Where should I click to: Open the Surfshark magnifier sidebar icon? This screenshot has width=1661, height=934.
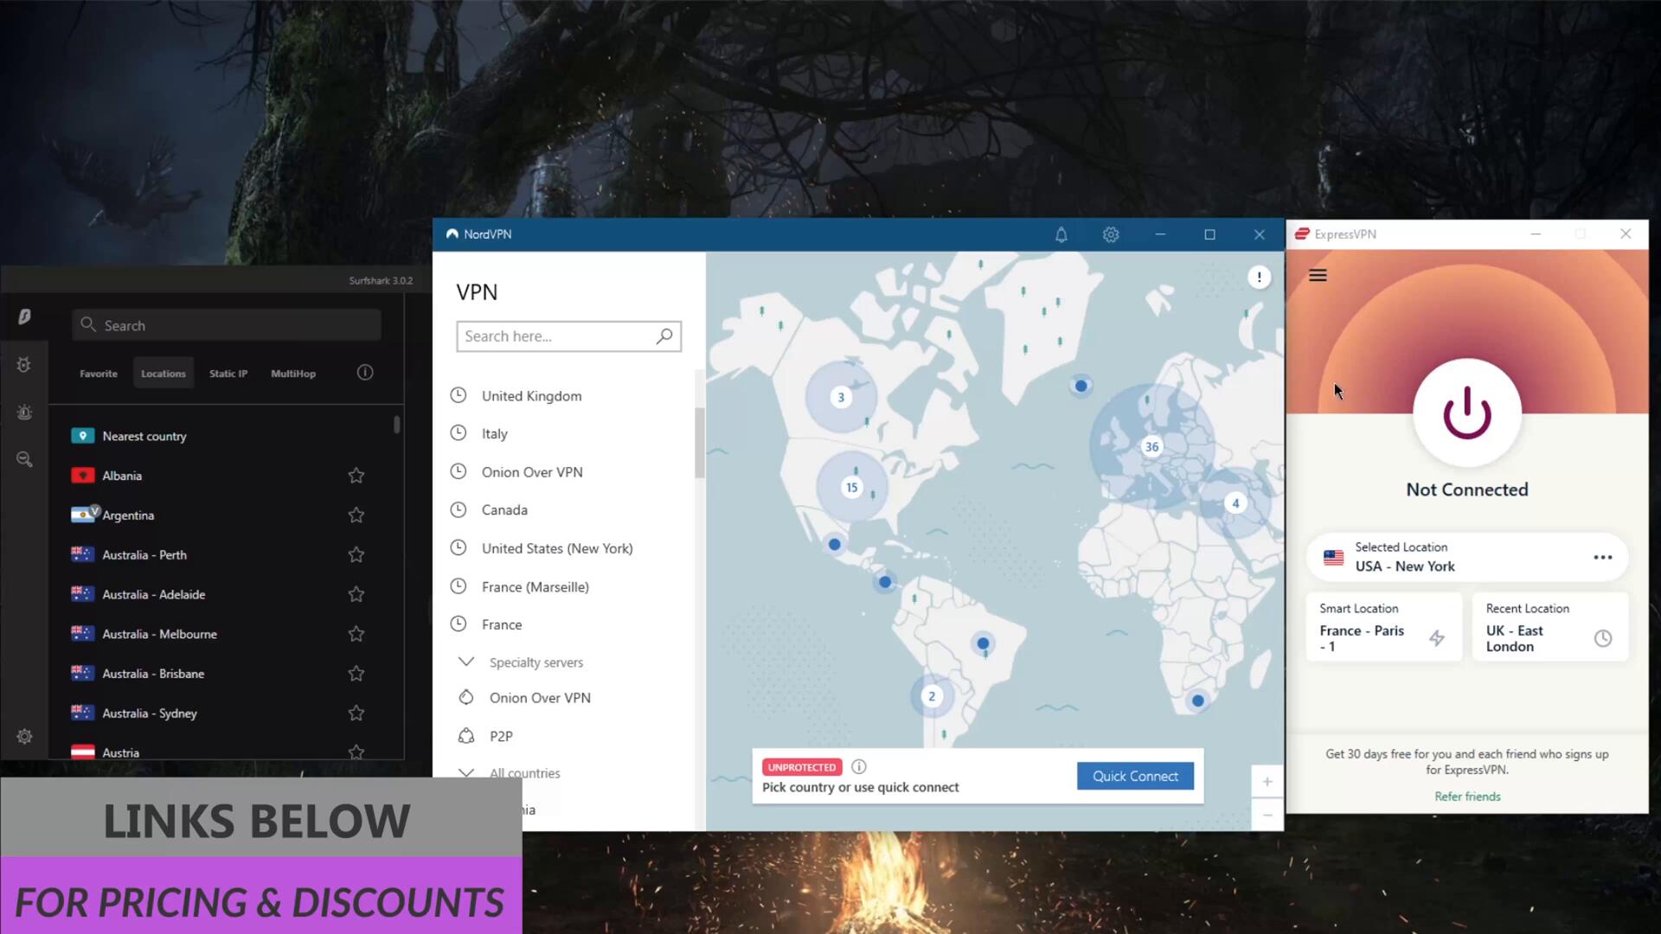(x=24, y=459)
